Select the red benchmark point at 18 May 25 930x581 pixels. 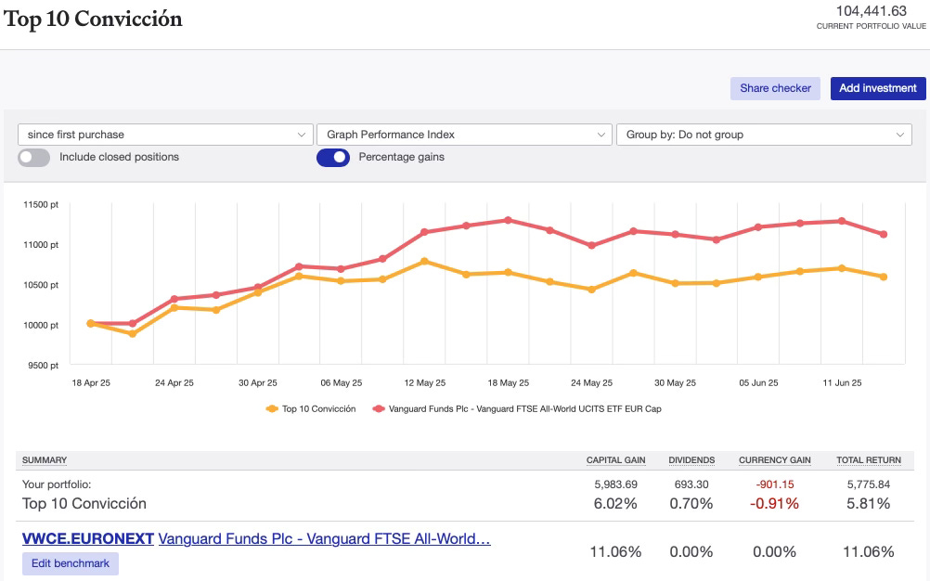tap(509, 221)
